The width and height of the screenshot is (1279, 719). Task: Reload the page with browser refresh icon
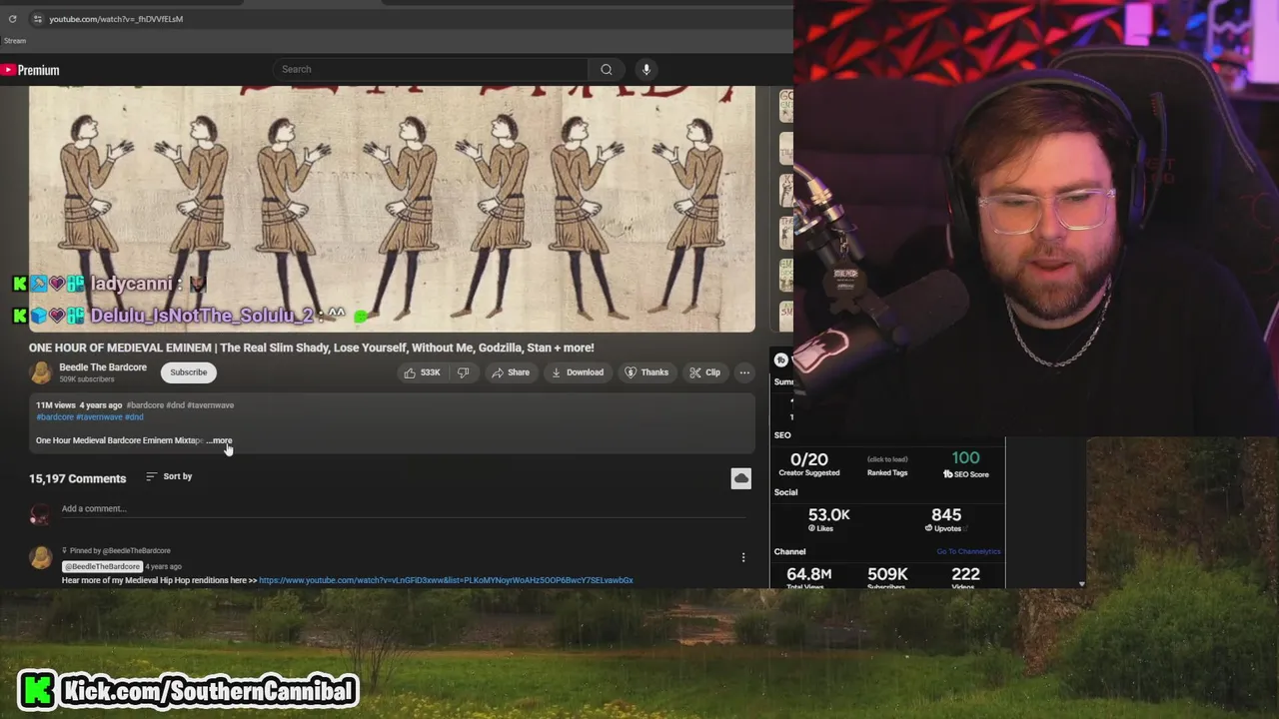(12, 19)
